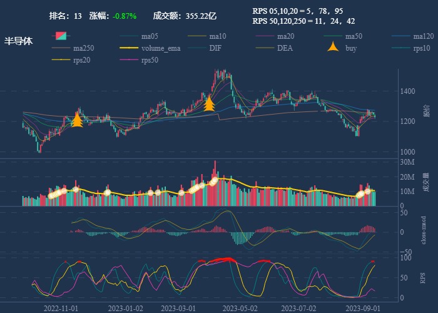The image size is (438, 313).
Task: Toggle volume_ema legend entry
Action: point(160,48)
